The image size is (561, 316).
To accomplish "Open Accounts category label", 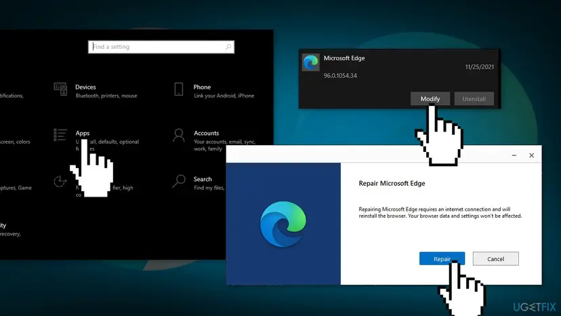I will 207,133.
